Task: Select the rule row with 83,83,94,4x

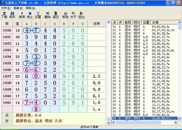Action: [145, 27]
